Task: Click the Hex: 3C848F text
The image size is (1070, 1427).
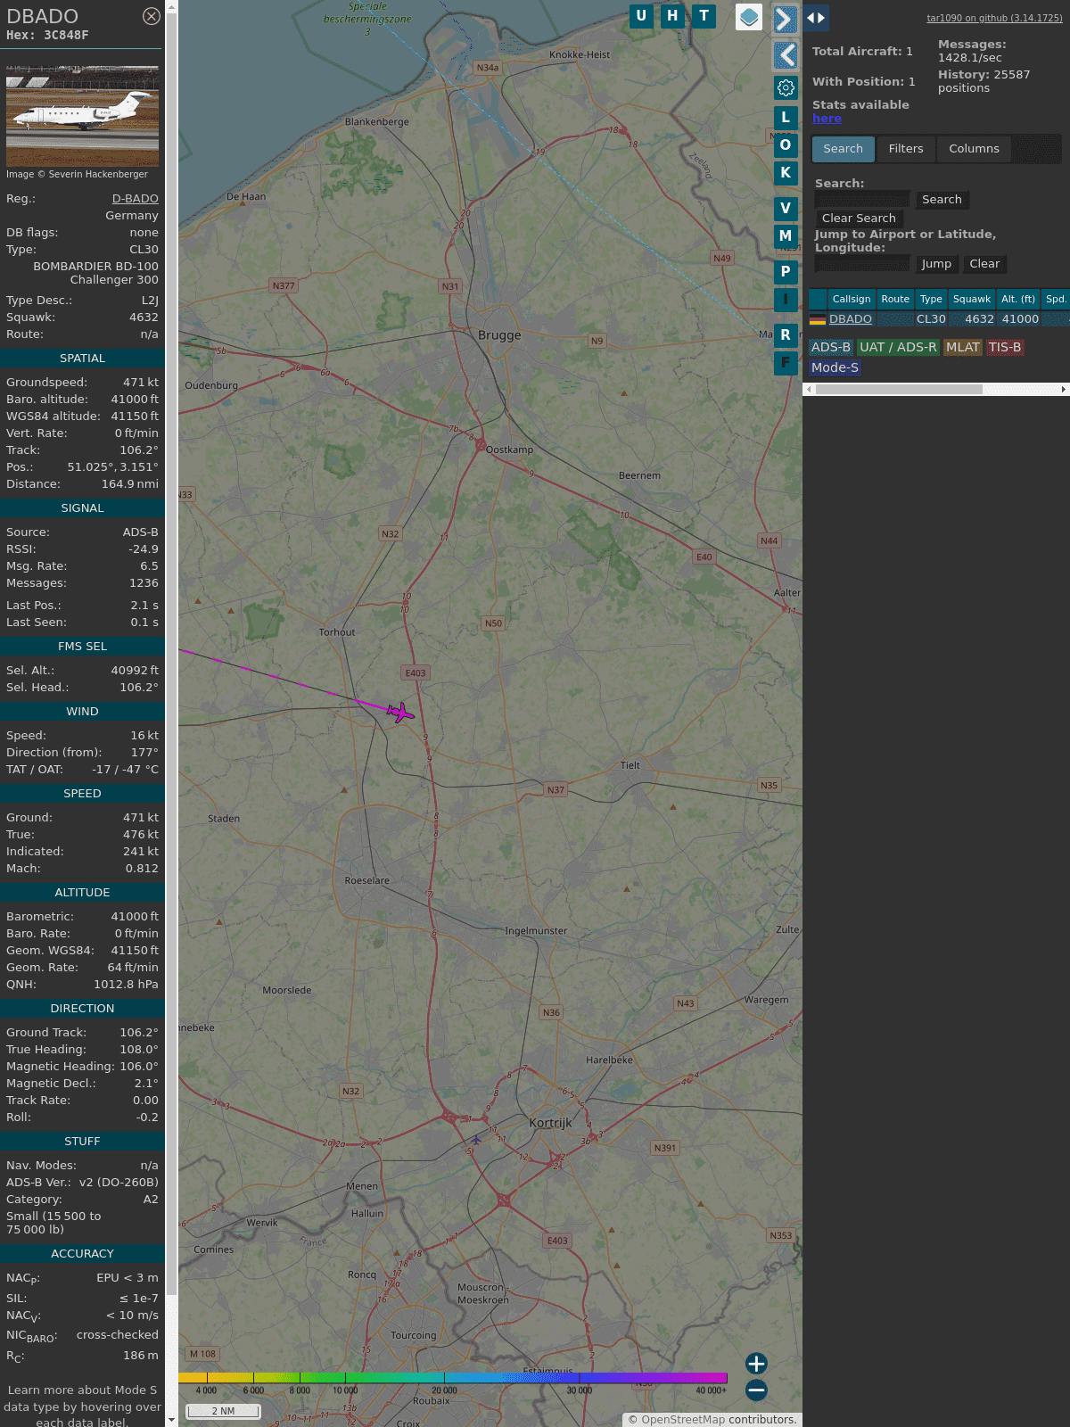Action: pyautogui.click(x=47, y=36)
